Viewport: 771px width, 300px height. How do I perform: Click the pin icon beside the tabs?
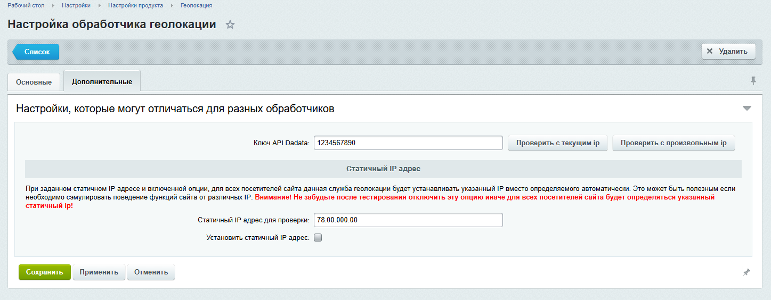click(753, 80)
